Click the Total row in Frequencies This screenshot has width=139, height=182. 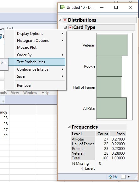pos(76,158)
